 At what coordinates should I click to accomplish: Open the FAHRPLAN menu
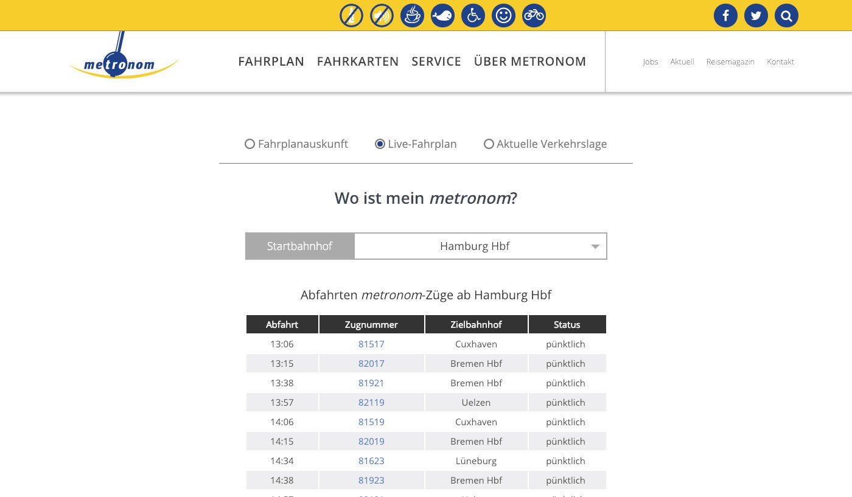click(271, 61)
